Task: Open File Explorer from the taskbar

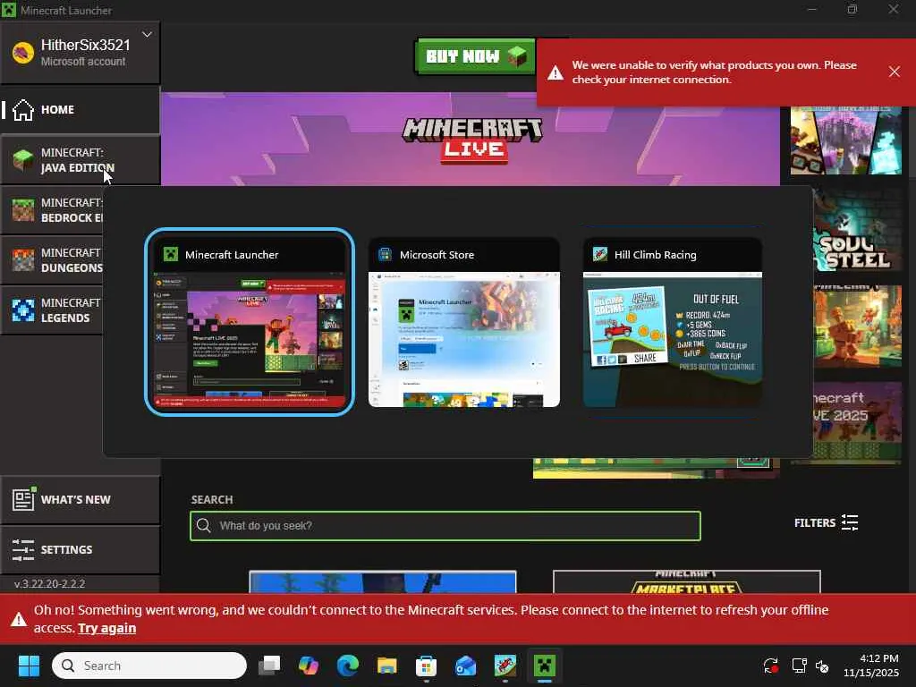Action: tap(386, 666)
